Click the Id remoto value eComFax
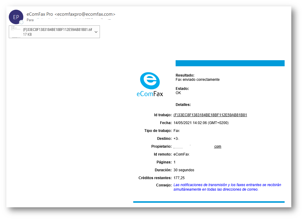 181,154
